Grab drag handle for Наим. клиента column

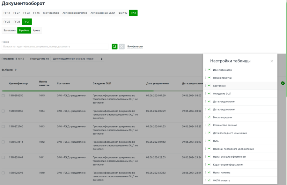pos(206,172)
